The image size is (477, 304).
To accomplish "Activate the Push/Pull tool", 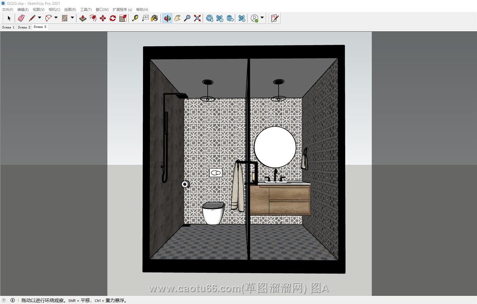I will pyautogui.click(x=83, y=18).
